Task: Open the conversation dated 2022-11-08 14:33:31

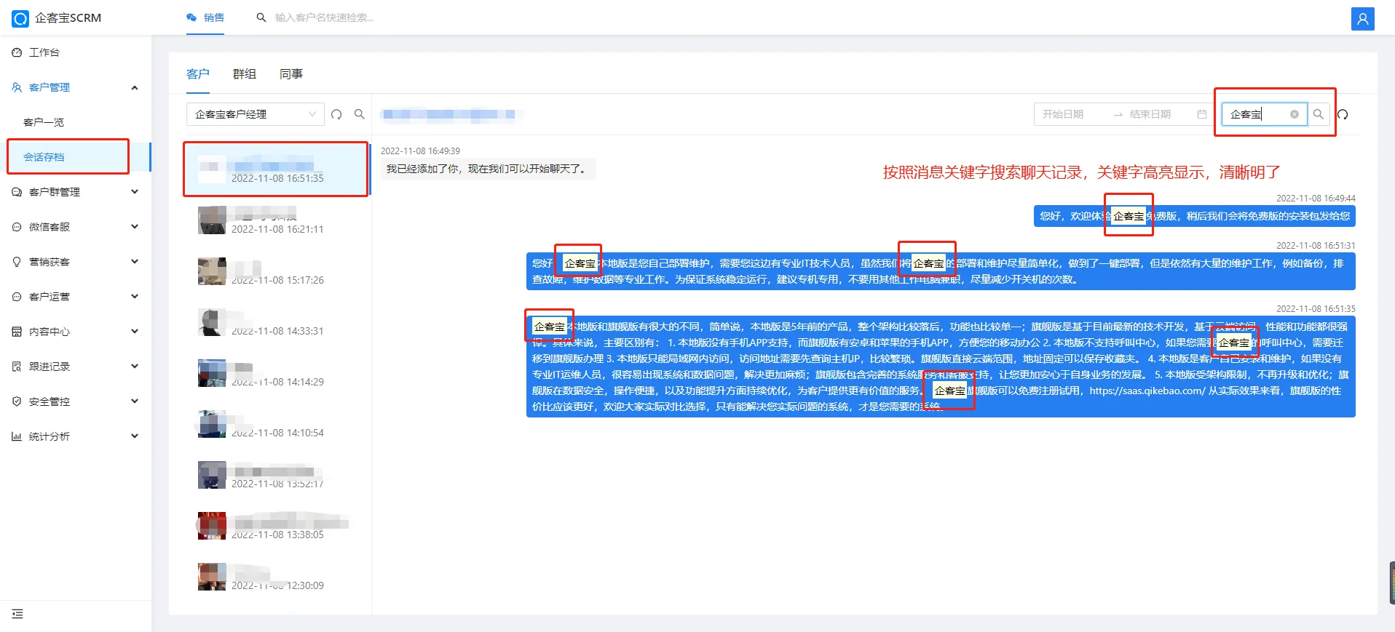Action: coord(276,322)
